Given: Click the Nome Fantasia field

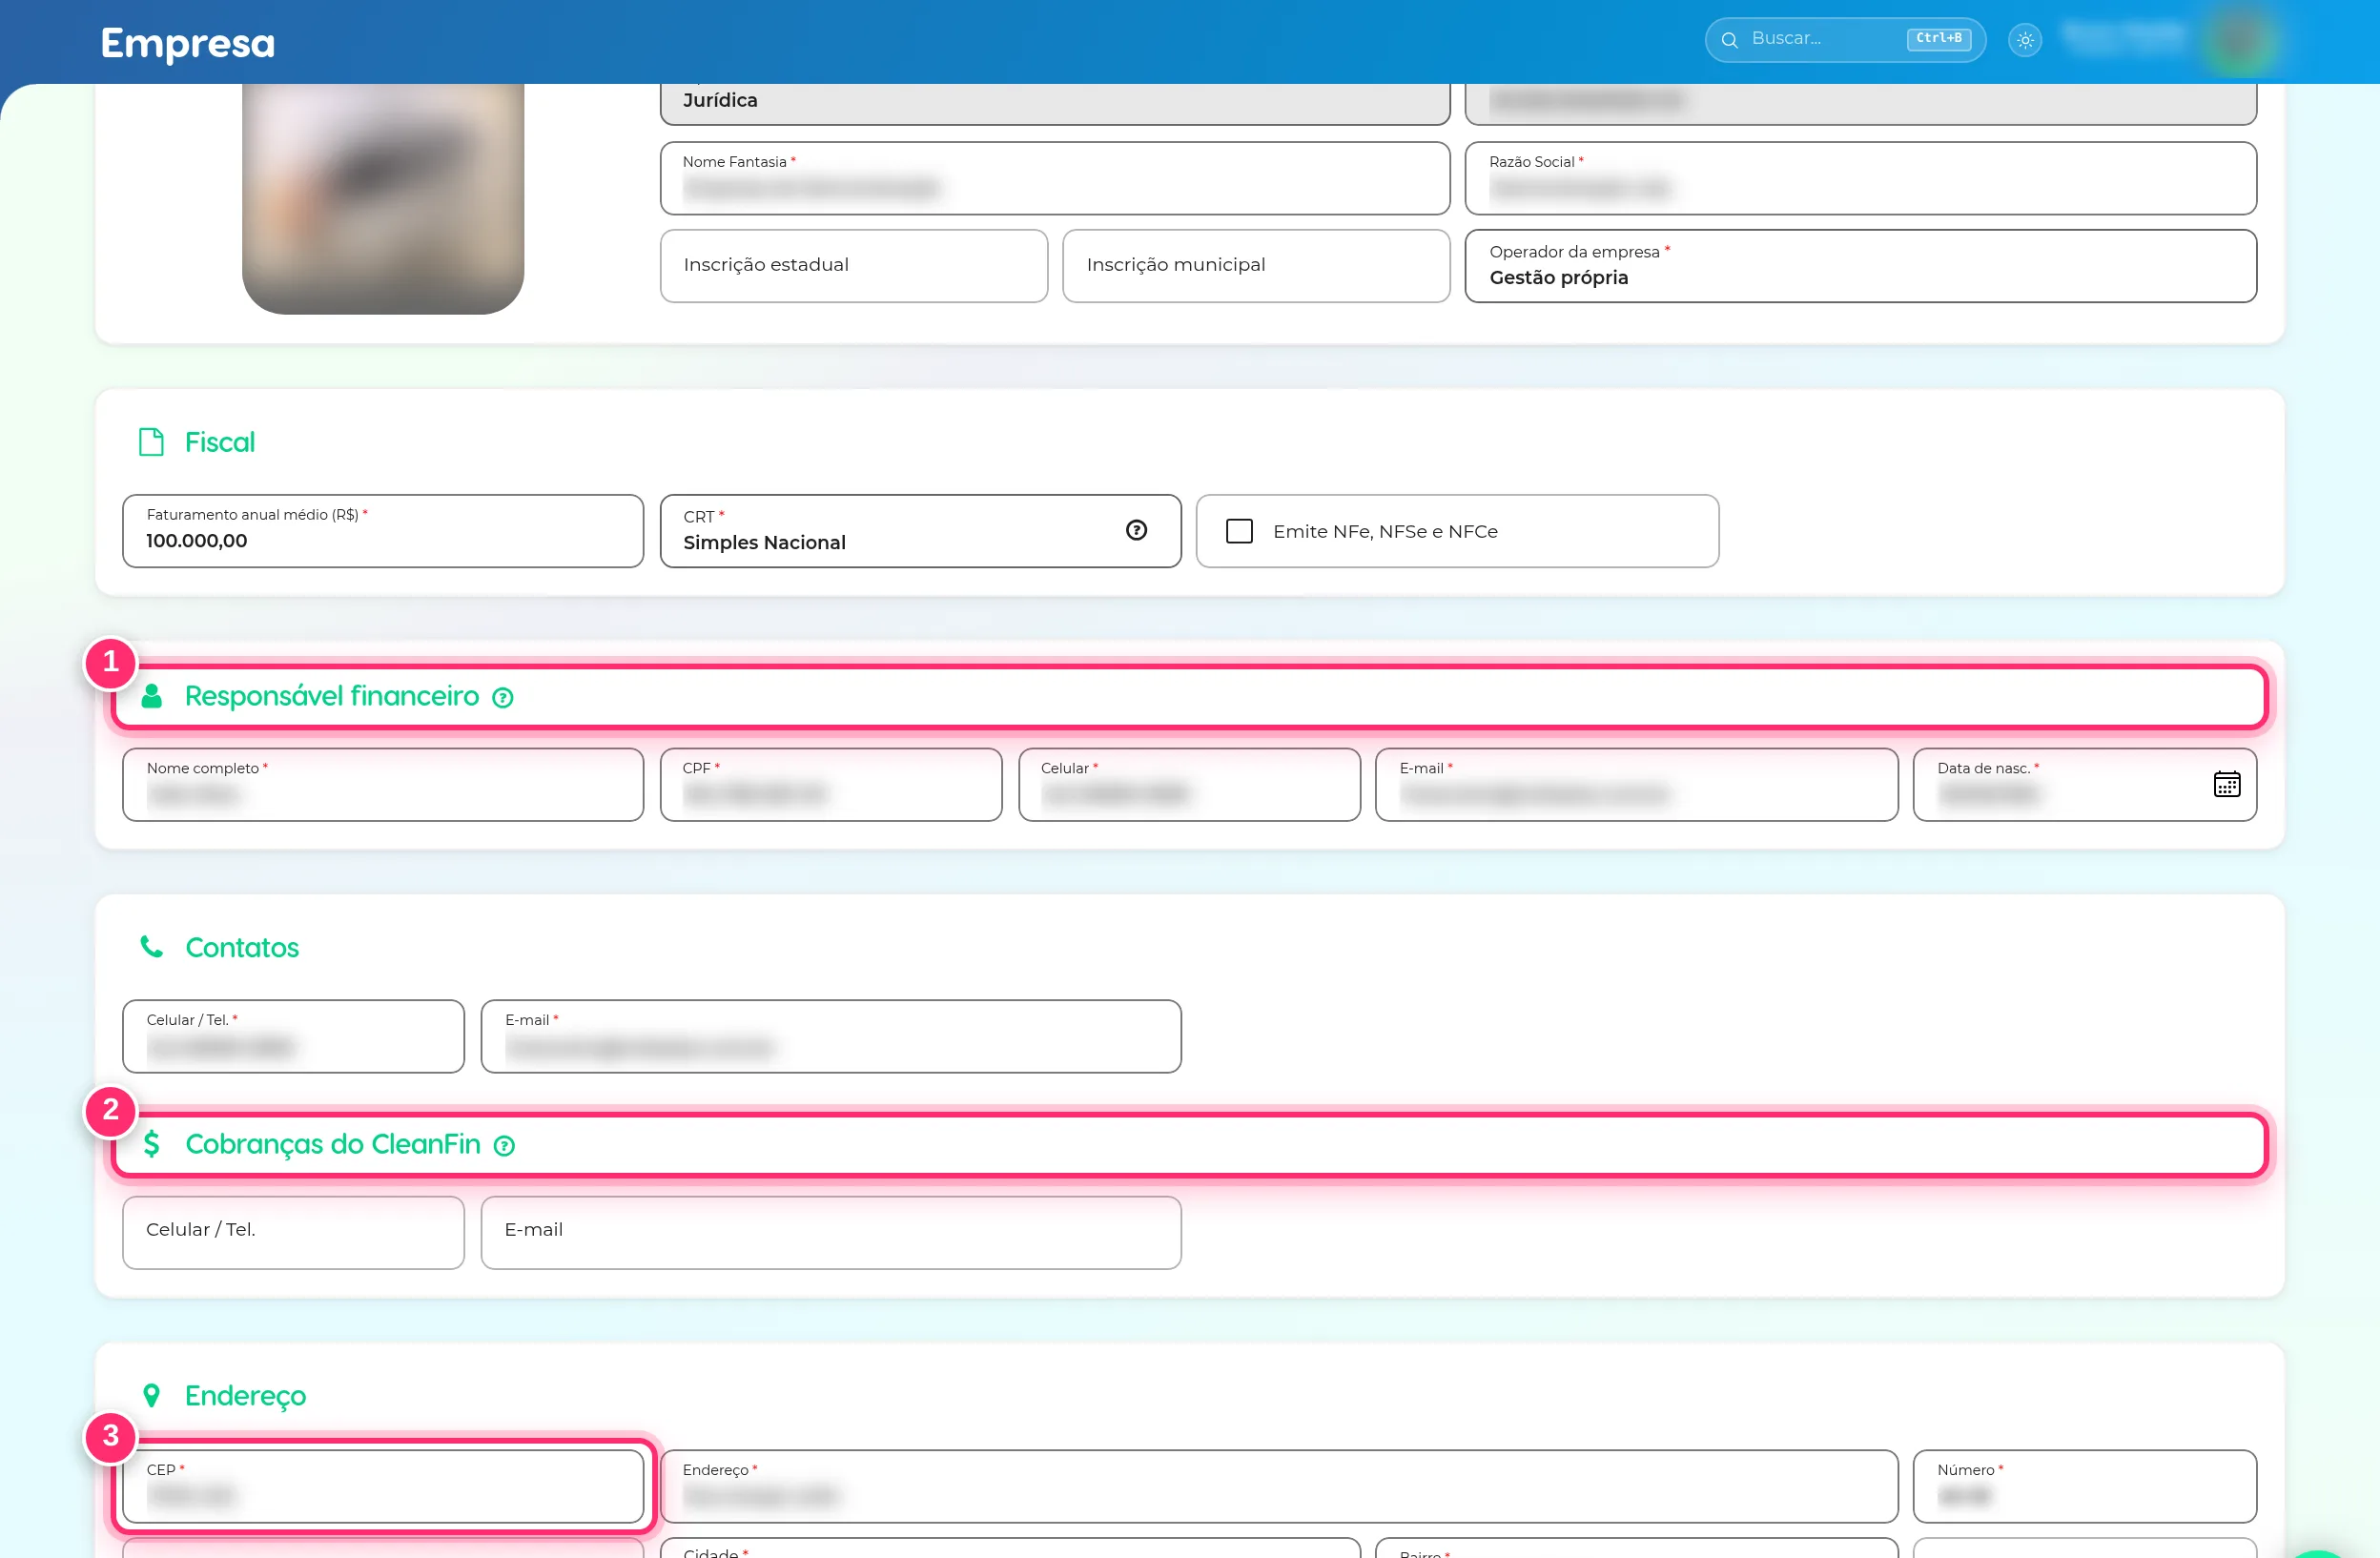Looking at the screenshot, I should click(x=1055, y=178).
